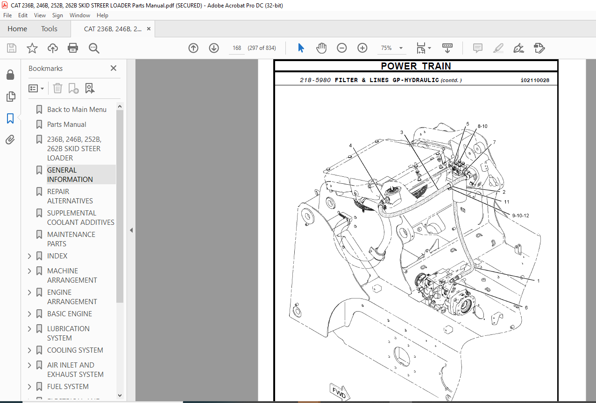Zoom in with plus button

(x=362, y=48)
